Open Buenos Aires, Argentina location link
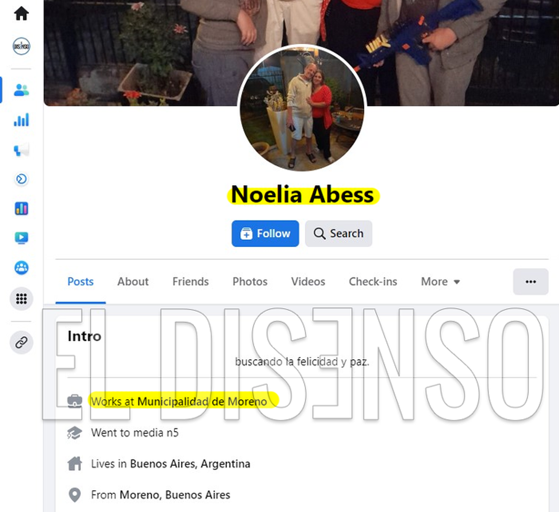 pyautogui.click(x=190, y=464)
